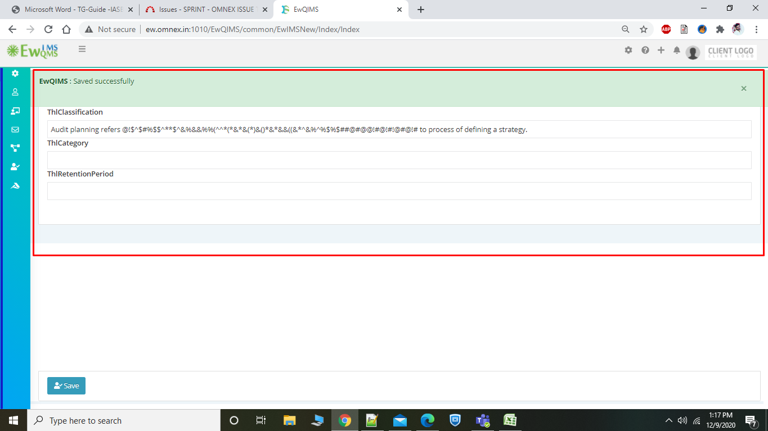Open the user avatar in the header
Viewport: 768px width, 431px height.
pyautogui.click(x=693, y=52)
